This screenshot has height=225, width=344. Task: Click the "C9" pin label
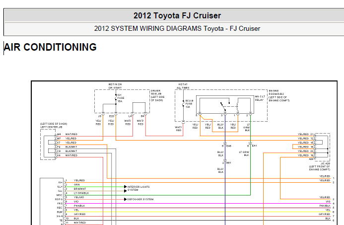pos(59,151)
